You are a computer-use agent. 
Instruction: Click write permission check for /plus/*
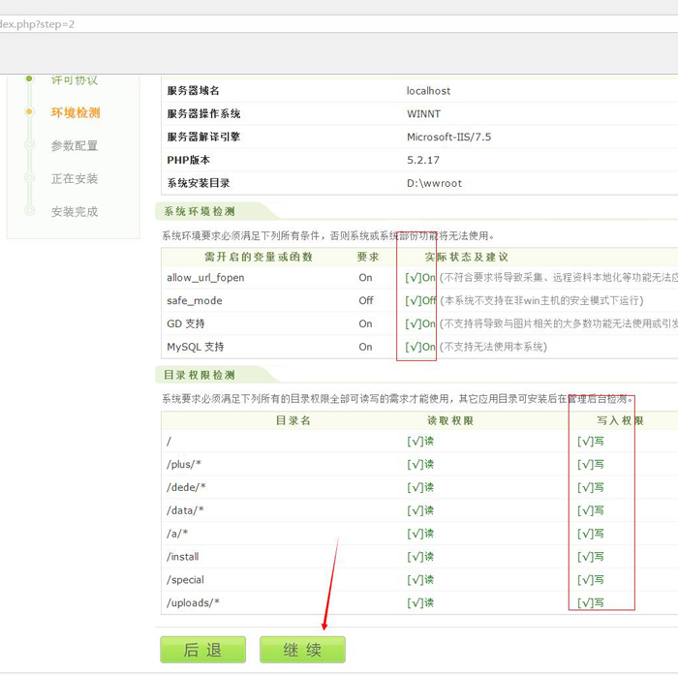(x=590, y=465)
